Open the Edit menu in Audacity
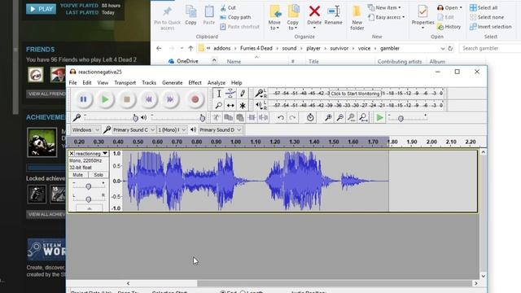Image resolution: width=521 pixels, height=293 pixels. point(87,83)
